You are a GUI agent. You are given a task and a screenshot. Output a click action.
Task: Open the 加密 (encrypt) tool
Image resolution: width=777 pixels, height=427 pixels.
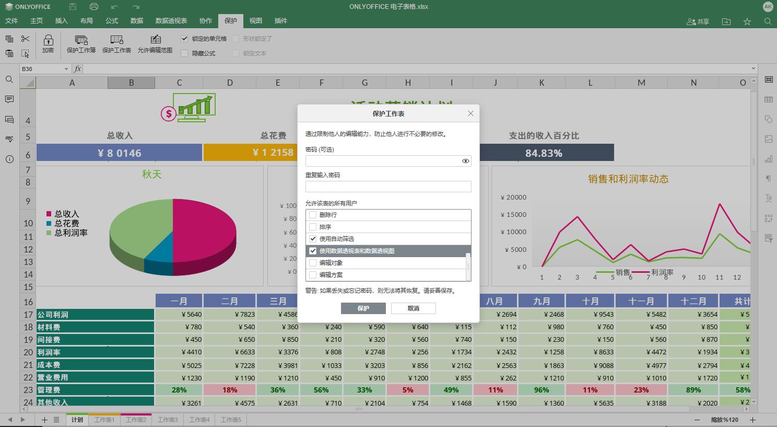coord(48,44)
